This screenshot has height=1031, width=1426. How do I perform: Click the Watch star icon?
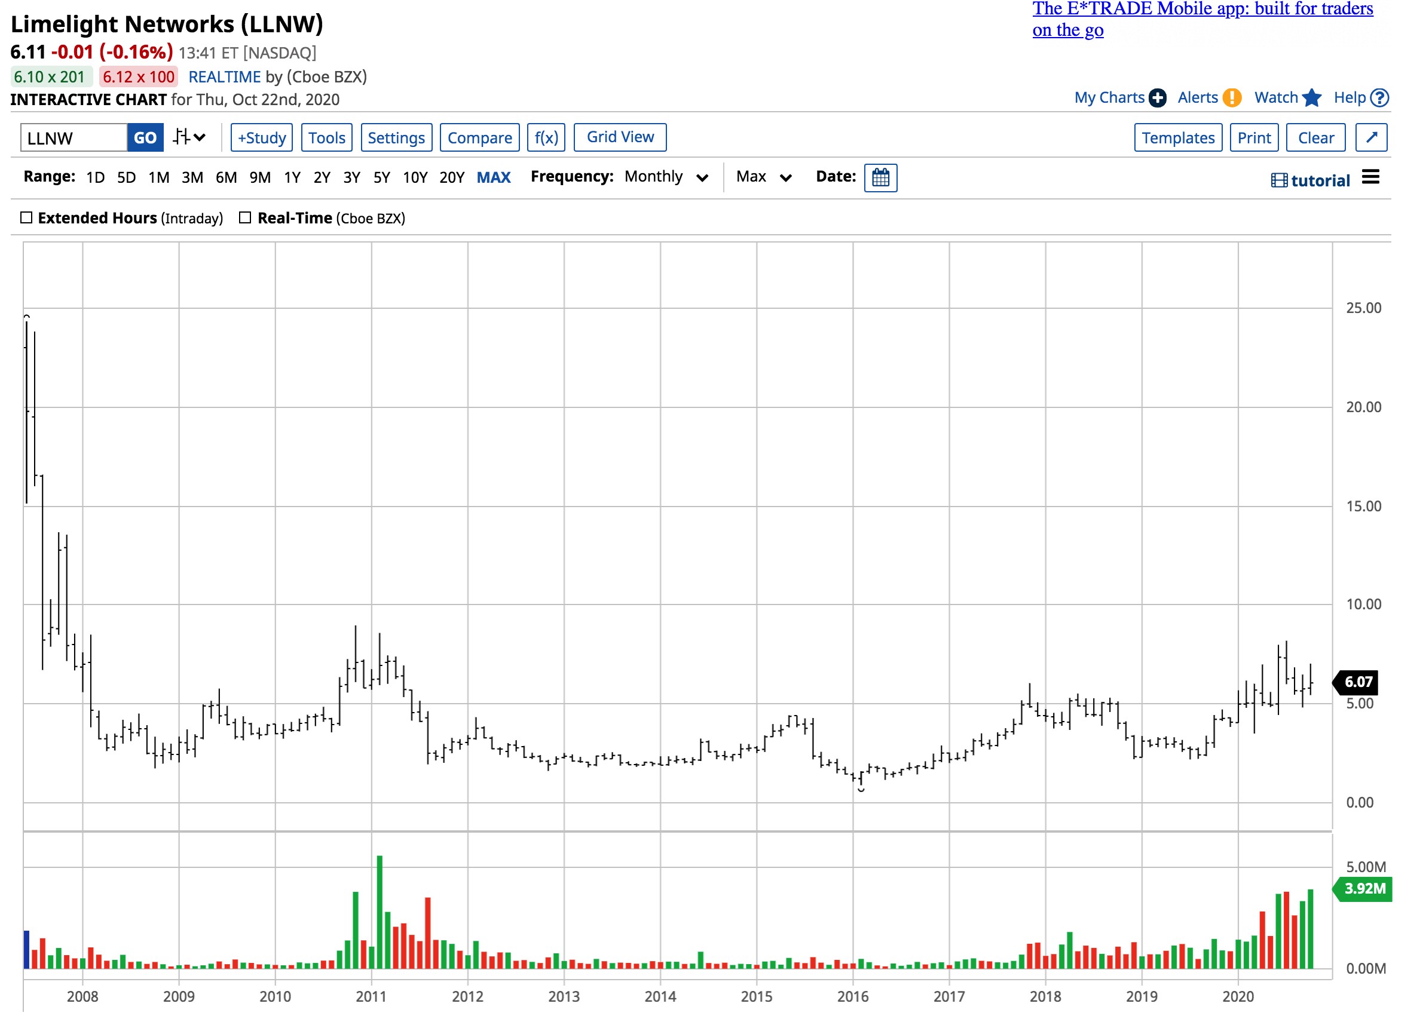[x=1312, y=98]
